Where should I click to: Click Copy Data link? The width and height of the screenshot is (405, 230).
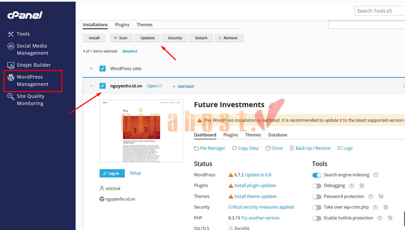[245, 148]
